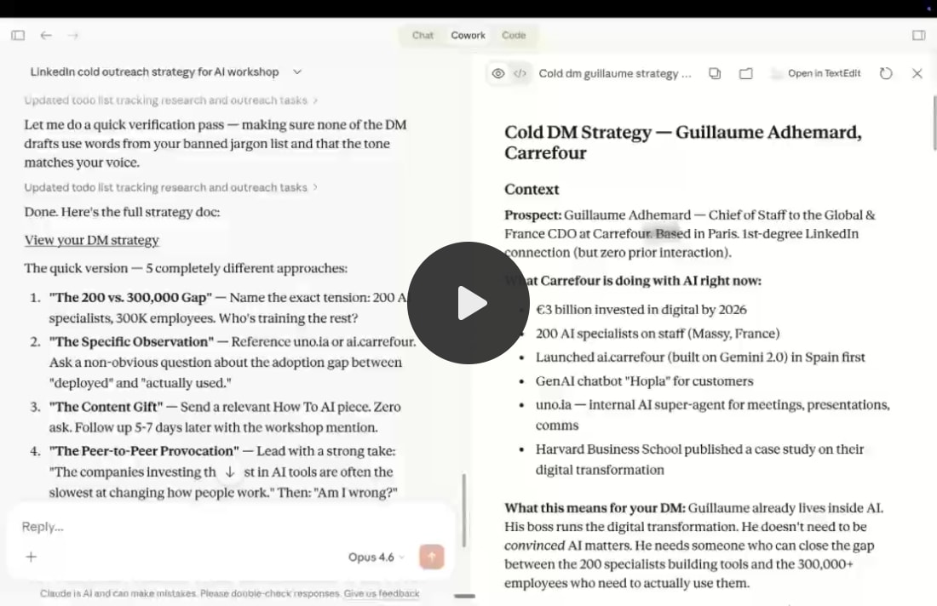937x606 pixels.
Task: Expand second Updated todo list entry
Action: point(170,187)
